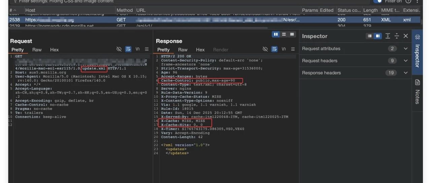The image size is (431, 183).
Task: Expand all Inspector sections icon
Action: tap(388, 36)
